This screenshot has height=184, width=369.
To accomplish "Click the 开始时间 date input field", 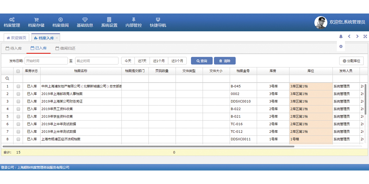I will [x=46, y=61].
